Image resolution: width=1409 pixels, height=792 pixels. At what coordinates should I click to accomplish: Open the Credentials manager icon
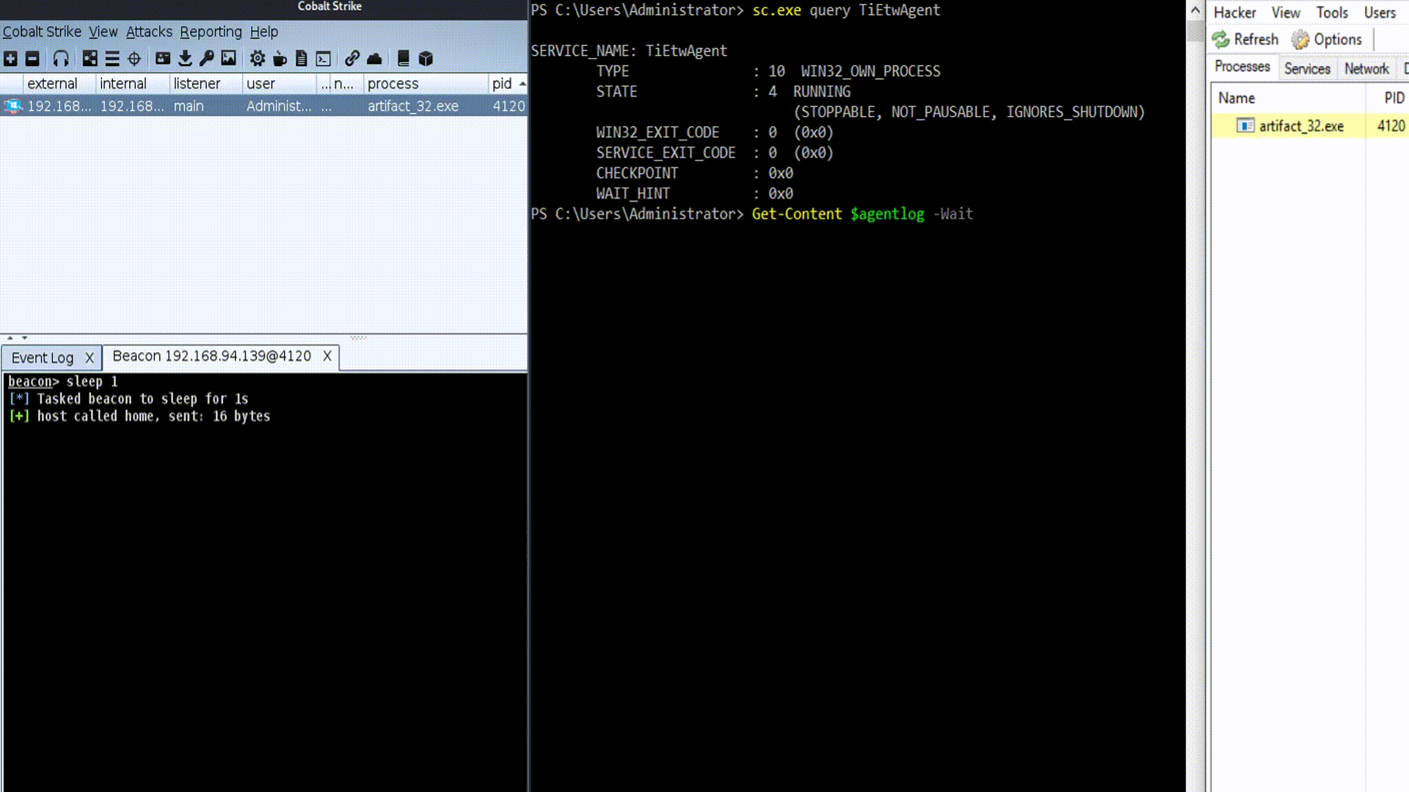point(207,59)
